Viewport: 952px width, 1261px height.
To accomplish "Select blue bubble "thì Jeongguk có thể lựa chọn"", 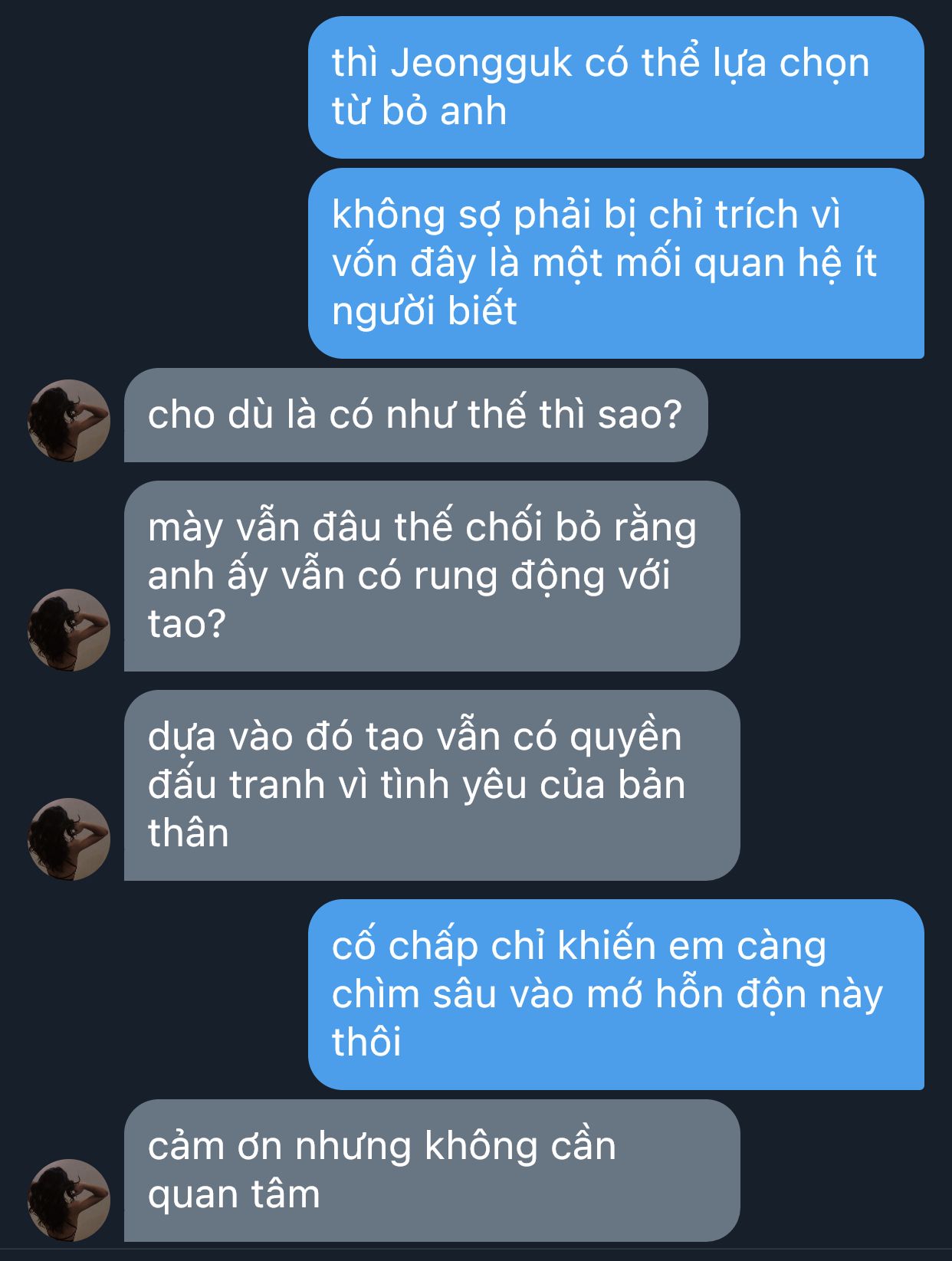I will [x=616, y=87].
